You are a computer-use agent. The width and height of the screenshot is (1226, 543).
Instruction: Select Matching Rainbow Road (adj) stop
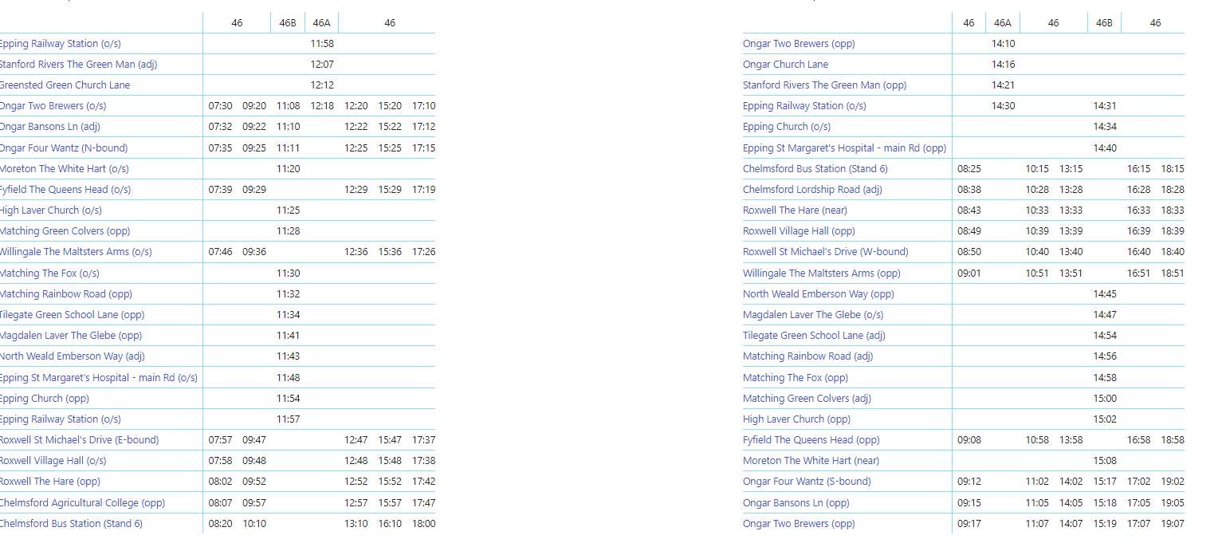[x=808, y=356]
